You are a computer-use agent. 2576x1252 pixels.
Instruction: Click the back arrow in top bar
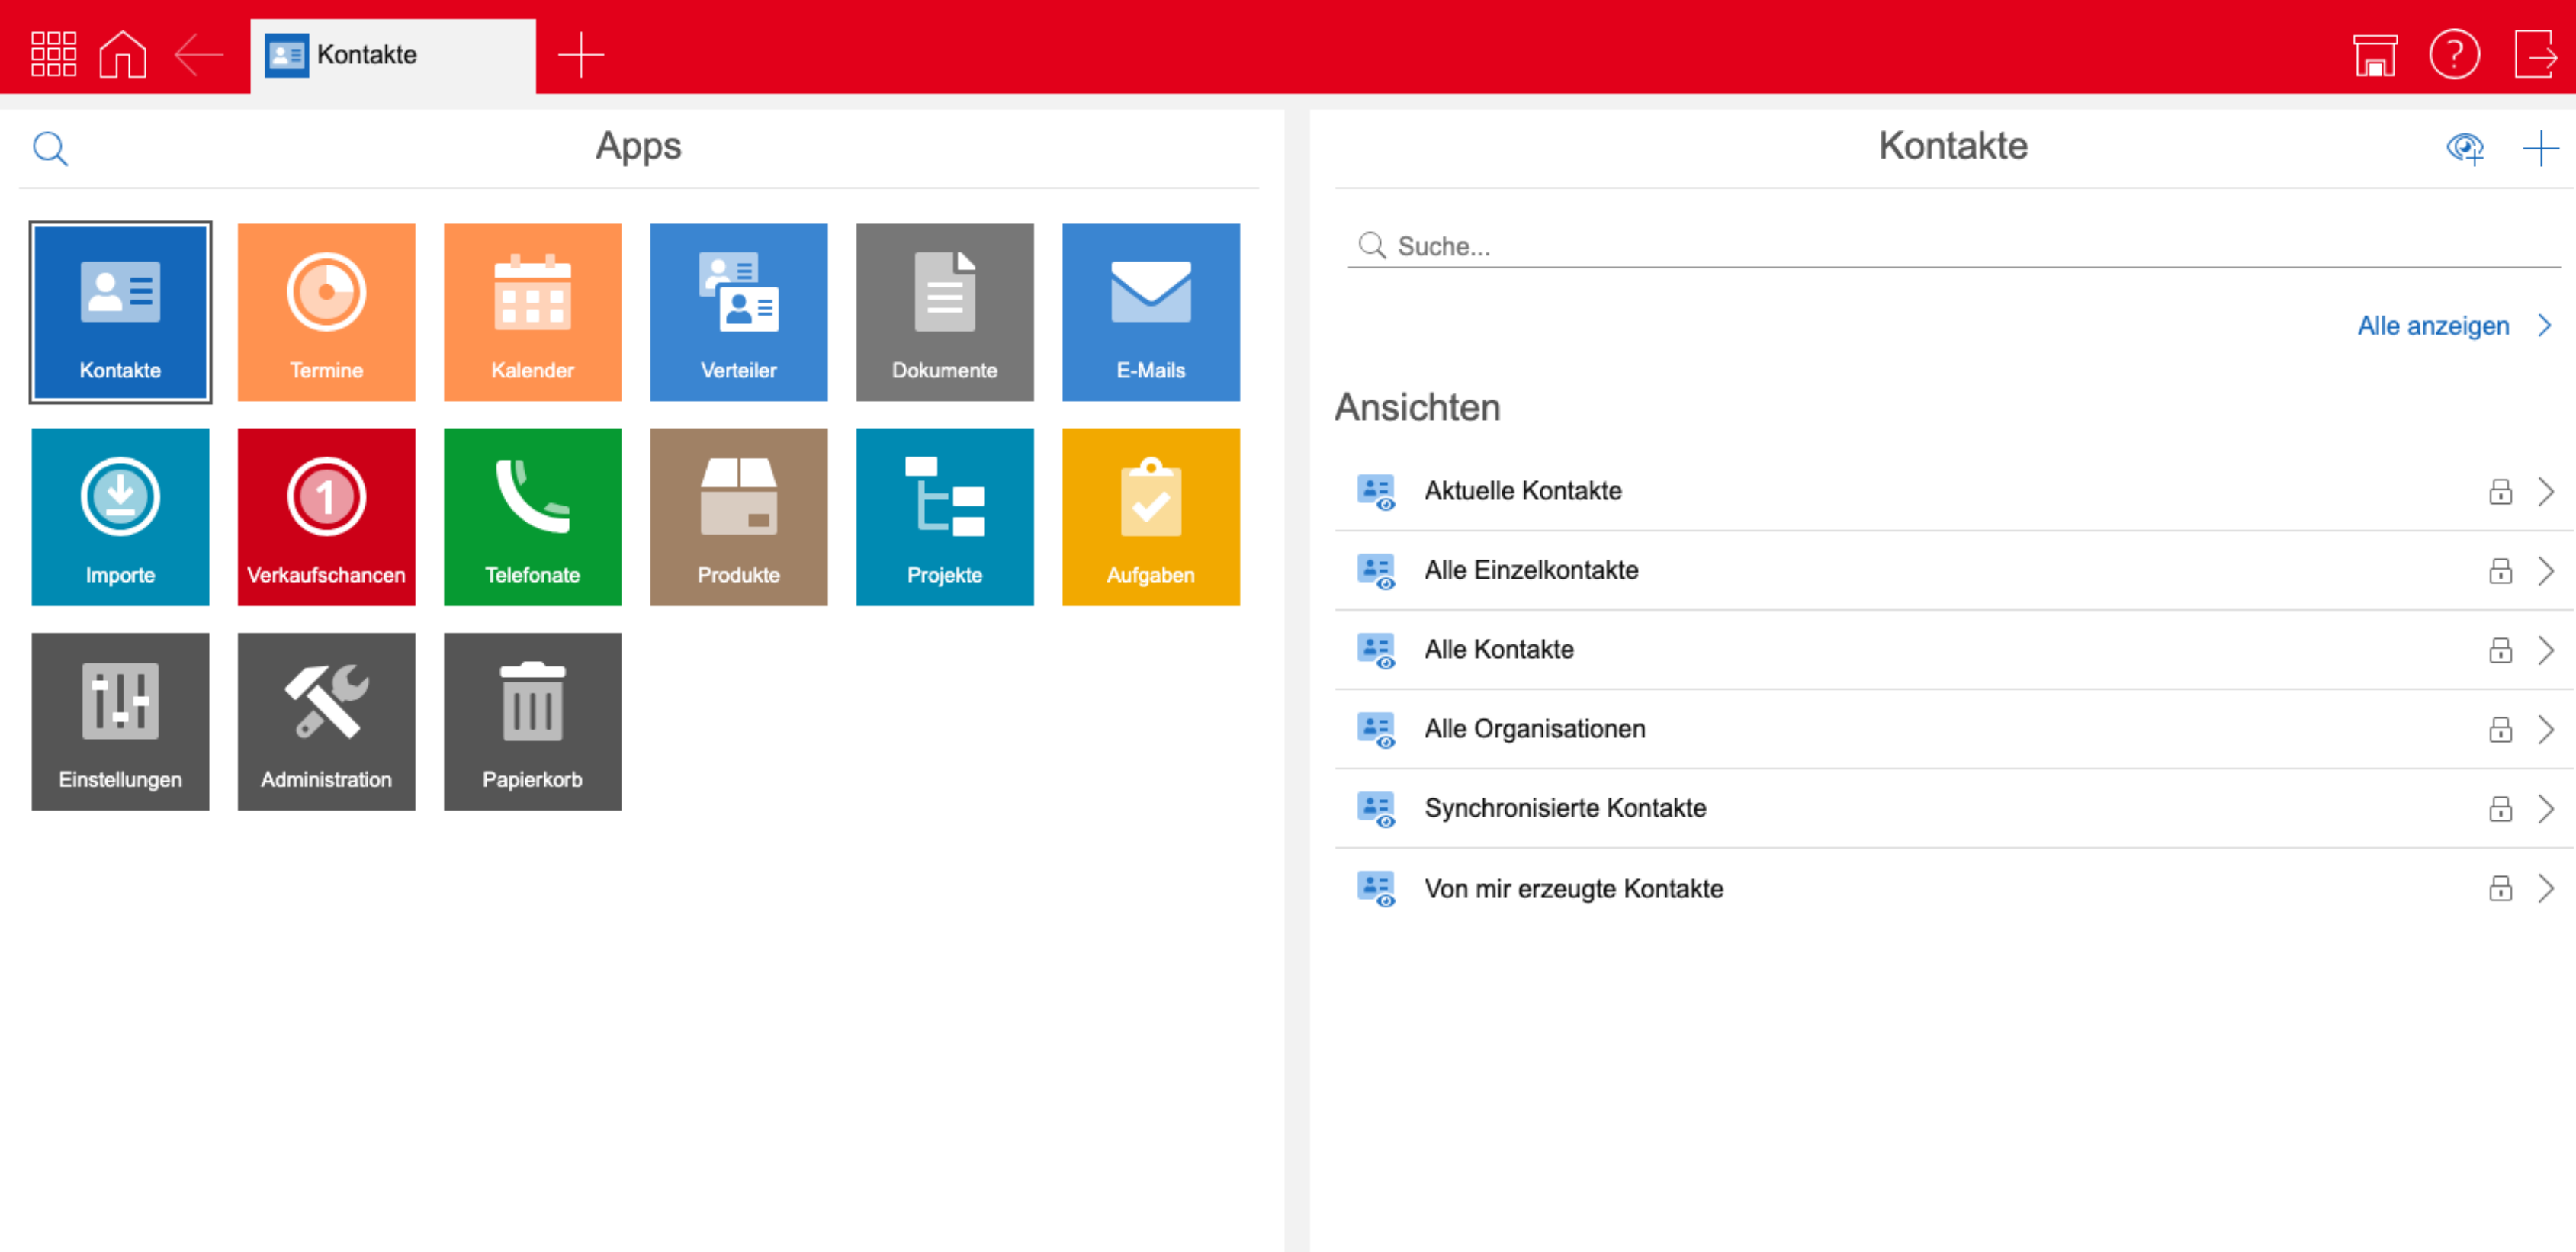(199, 54)
